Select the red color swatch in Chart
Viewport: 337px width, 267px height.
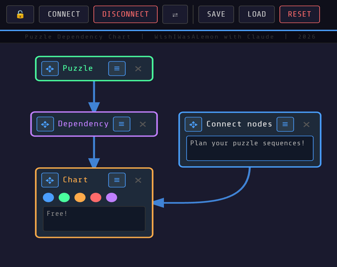[96, 198]
